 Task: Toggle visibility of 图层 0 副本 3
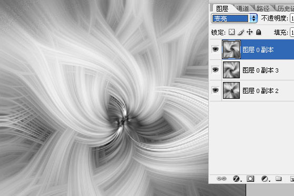tap(215, 70)
